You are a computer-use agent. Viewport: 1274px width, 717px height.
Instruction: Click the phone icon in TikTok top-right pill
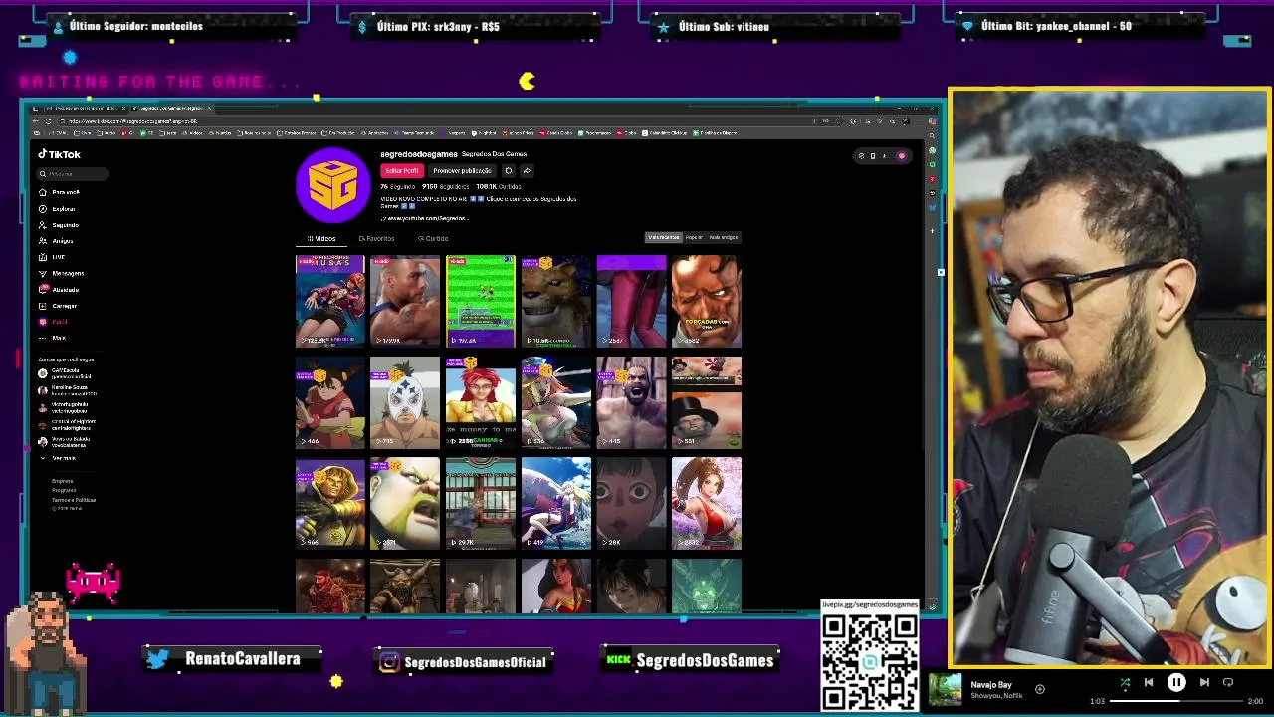873,155
